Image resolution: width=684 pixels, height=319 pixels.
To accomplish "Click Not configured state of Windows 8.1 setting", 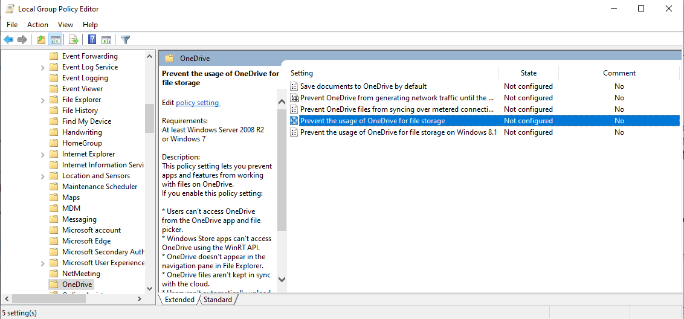I will (528, 132).
